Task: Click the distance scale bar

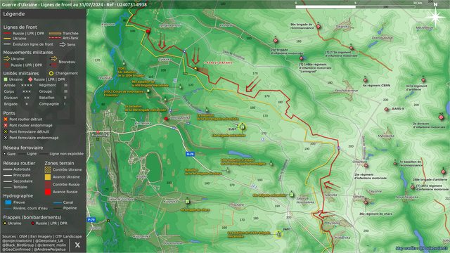Action: (355, 6)
